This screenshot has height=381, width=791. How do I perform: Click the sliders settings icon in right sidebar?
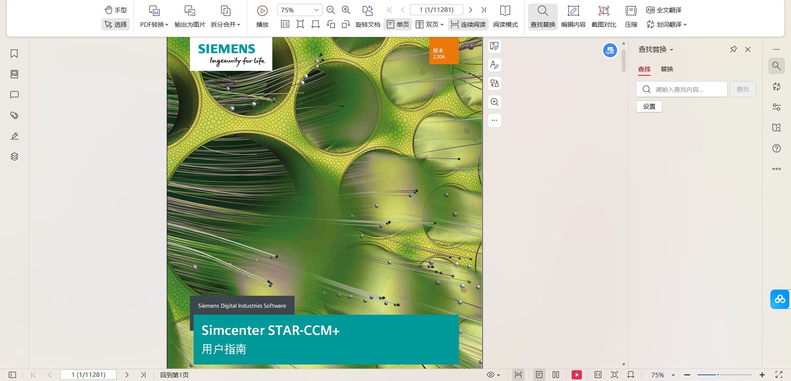pos(777,107)
